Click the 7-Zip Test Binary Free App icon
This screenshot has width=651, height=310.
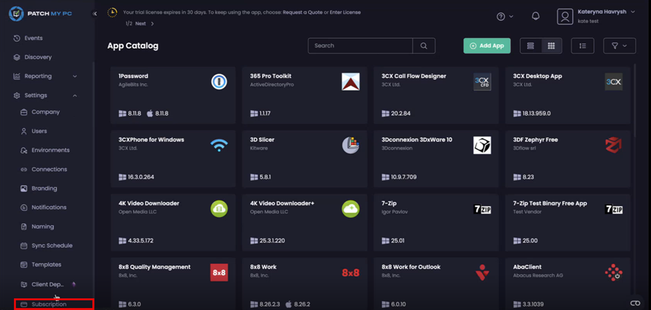614,209
